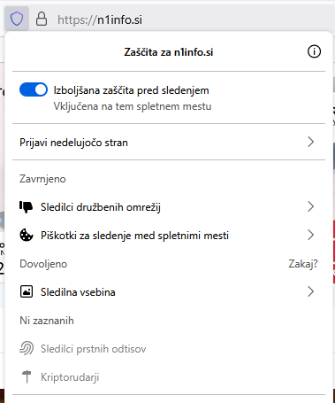Expand Prijavi nedelujočo stran chevron
This screenshot has height=403, width=335.
tap(311, 142)
